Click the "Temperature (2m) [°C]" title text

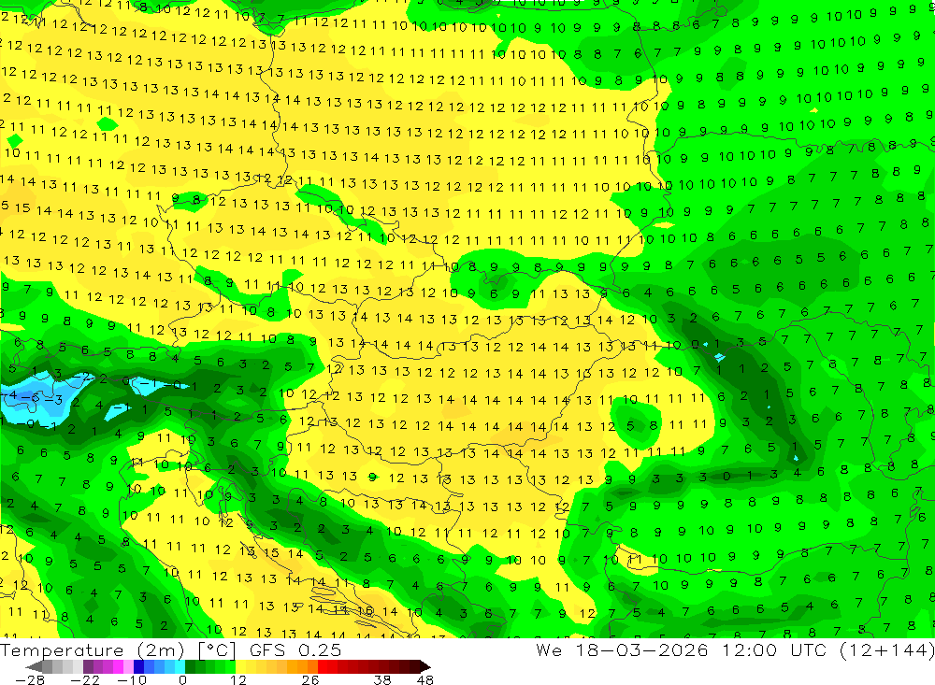coord(118,650)
